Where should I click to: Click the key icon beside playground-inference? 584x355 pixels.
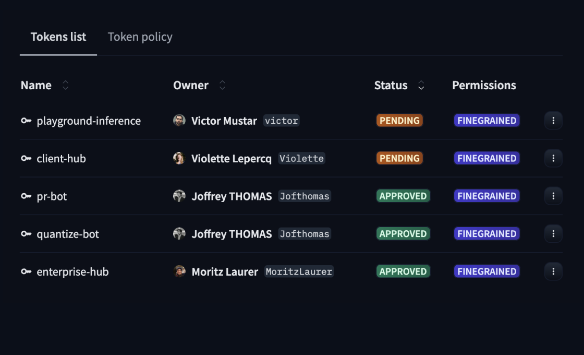(x=26, y=121)
